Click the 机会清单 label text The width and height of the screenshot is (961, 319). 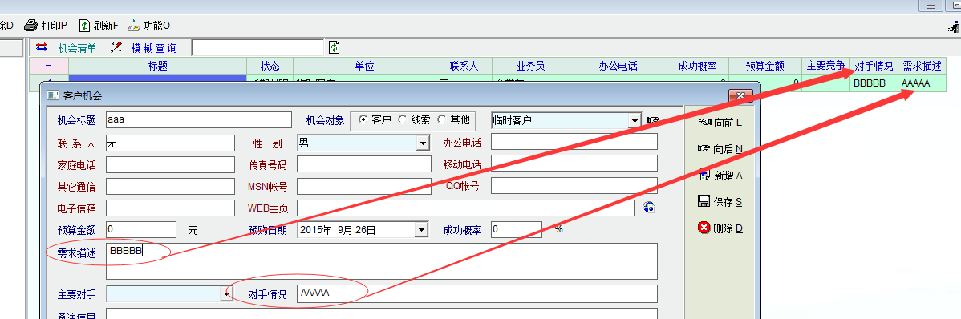pyautogui.click(x=77, y=48)
